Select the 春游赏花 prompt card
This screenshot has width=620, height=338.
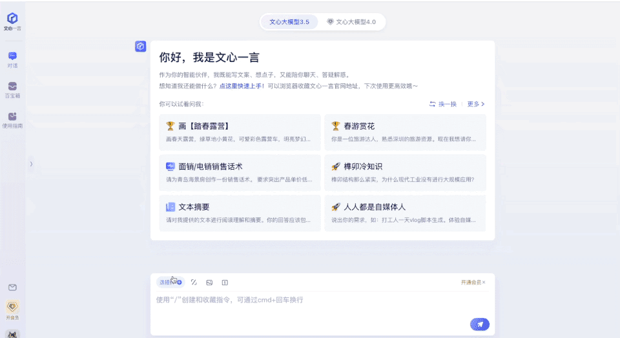pyautogui.click(x=406, y=132)
